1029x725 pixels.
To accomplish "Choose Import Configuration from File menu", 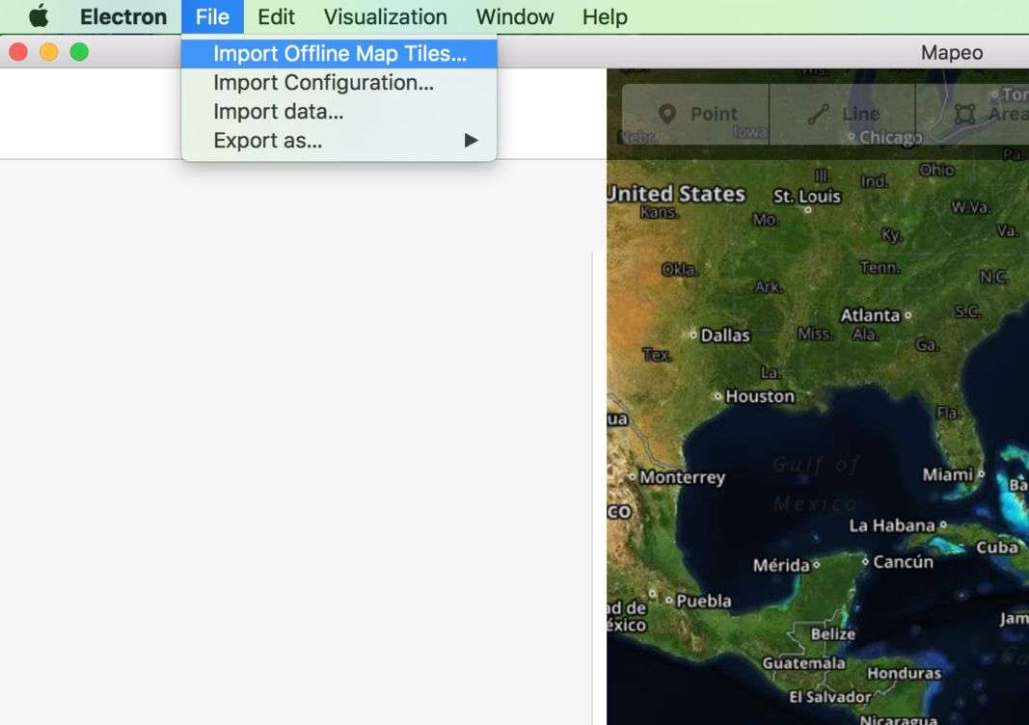I will click(x=323, y=83).
